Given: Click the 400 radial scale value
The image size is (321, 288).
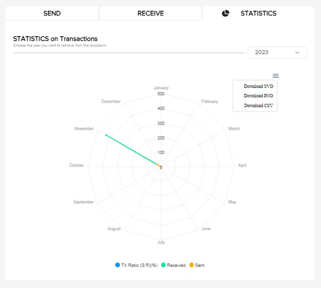Looking at the screenshot, I should (161, 109).
